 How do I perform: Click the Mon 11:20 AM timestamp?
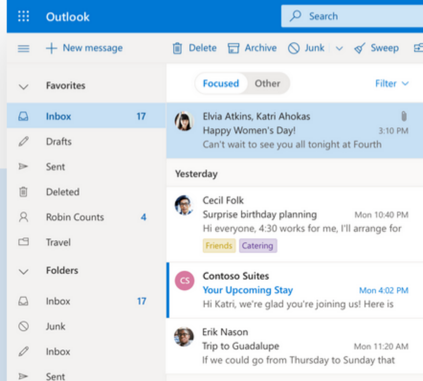(x=381, y=346)
